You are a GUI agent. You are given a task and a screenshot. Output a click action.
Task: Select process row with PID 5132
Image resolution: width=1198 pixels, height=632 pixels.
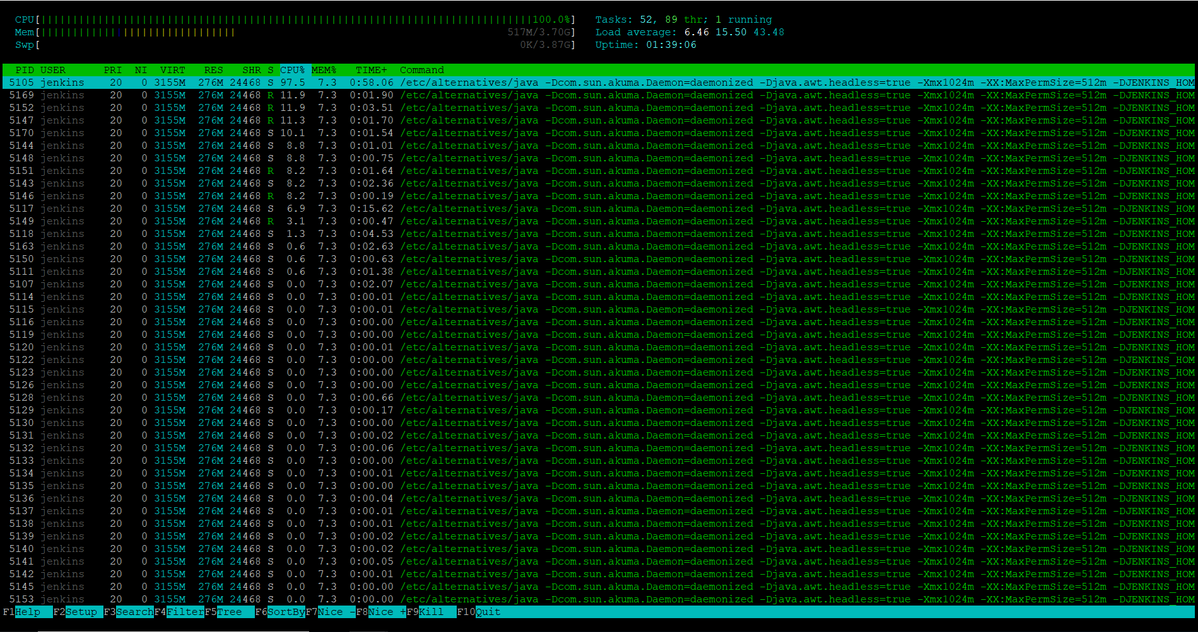[x=599, y=448]
